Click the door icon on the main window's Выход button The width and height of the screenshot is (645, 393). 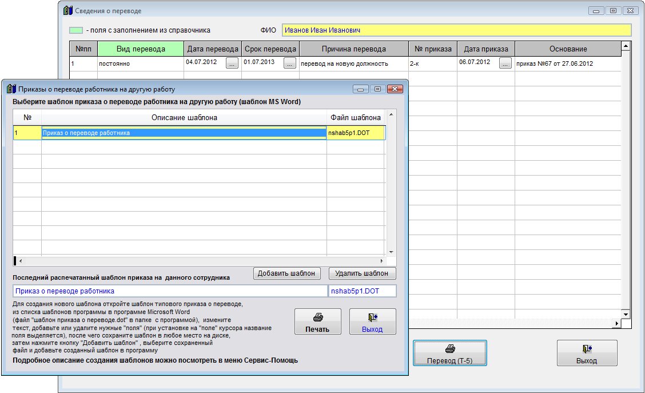(587, 349)
